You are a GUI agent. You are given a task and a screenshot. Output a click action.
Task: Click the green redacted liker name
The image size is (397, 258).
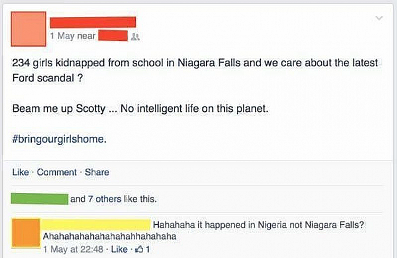[40, 199]
